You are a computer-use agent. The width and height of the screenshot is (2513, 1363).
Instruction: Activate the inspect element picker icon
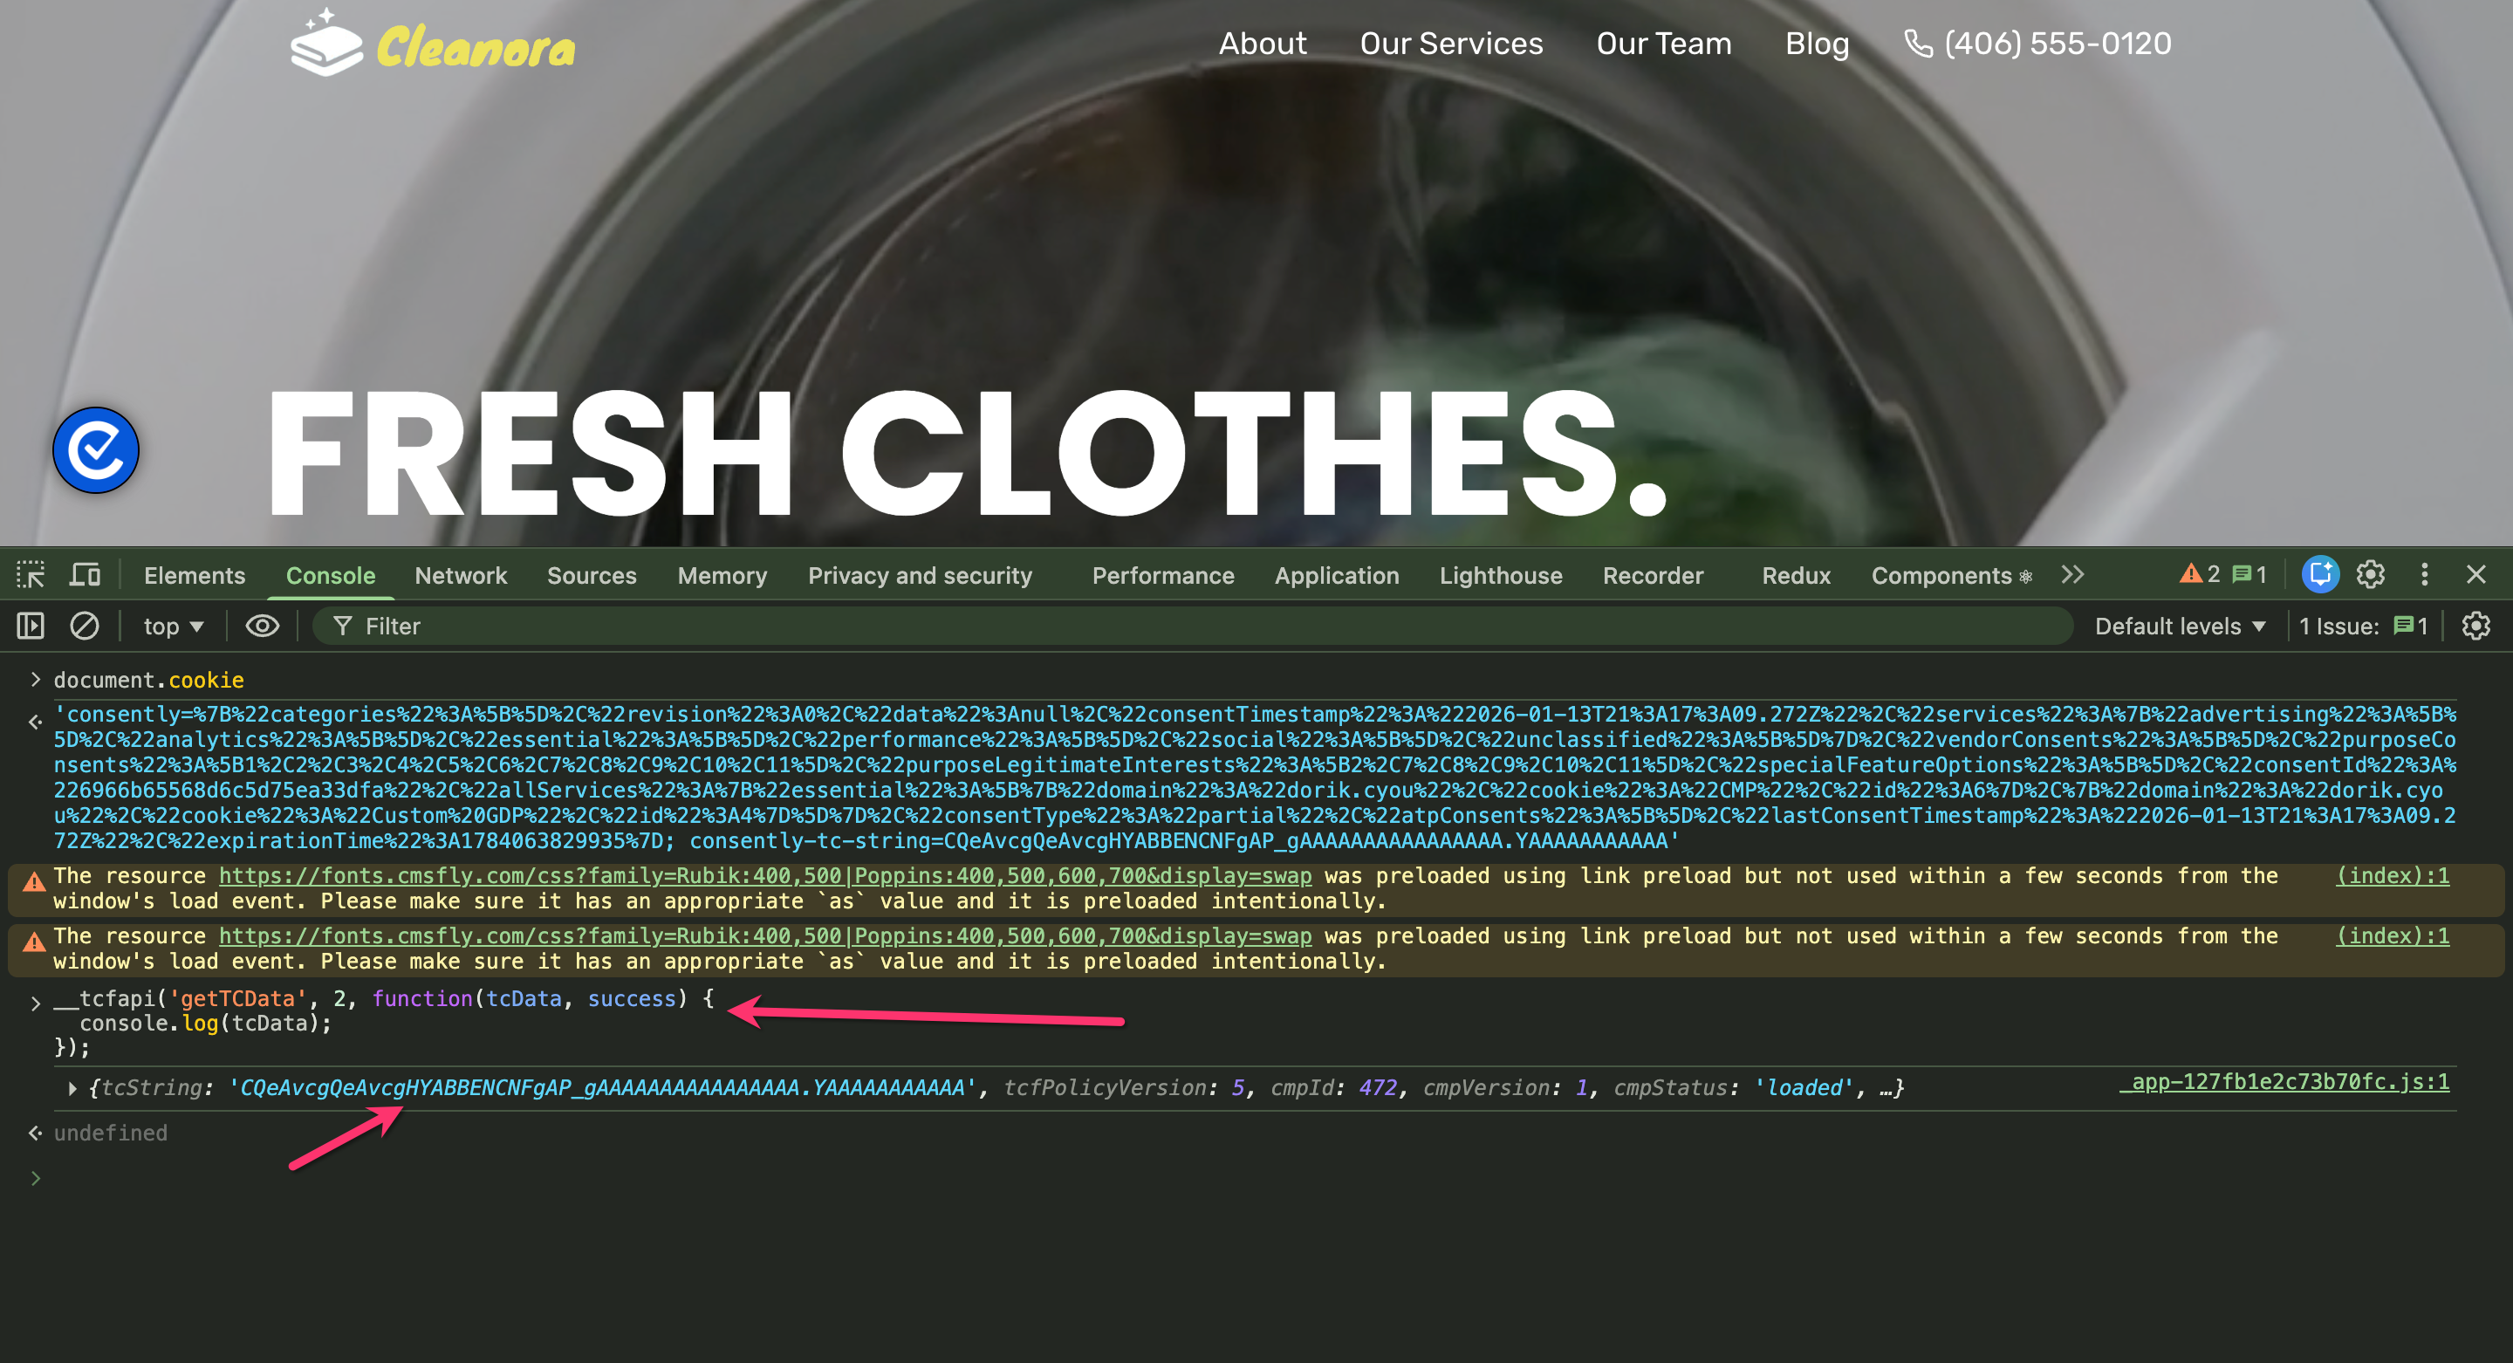pyautogui.click(x=31, y=575)
